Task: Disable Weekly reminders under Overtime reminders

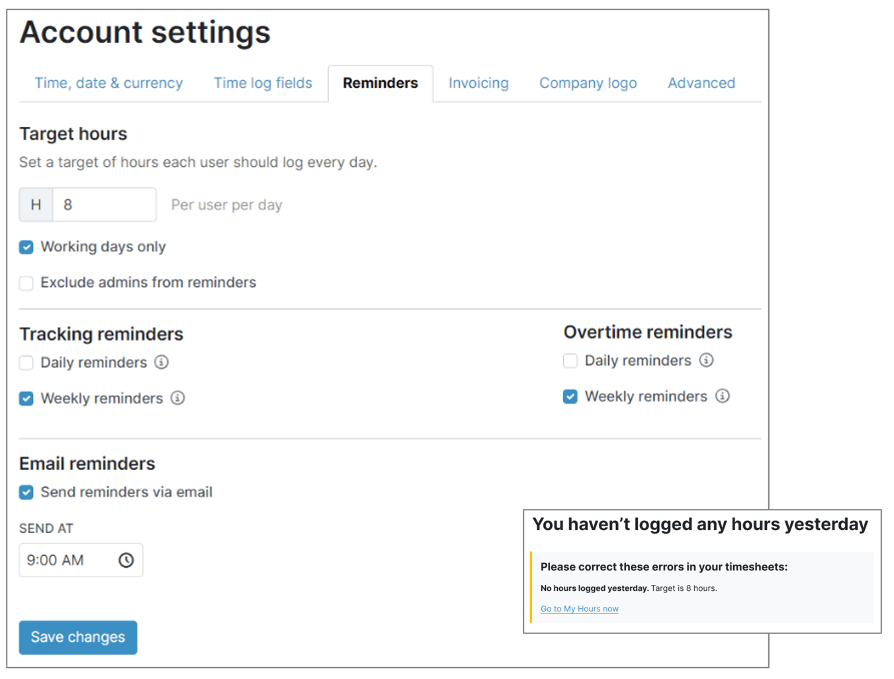Action: pyautogui.click(x=570, y=396)
